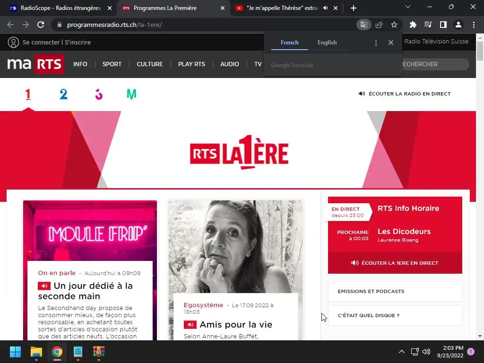The image size is (484, 363).
Task: Open the Chrome three-dot menu
Action: point(474,25)
